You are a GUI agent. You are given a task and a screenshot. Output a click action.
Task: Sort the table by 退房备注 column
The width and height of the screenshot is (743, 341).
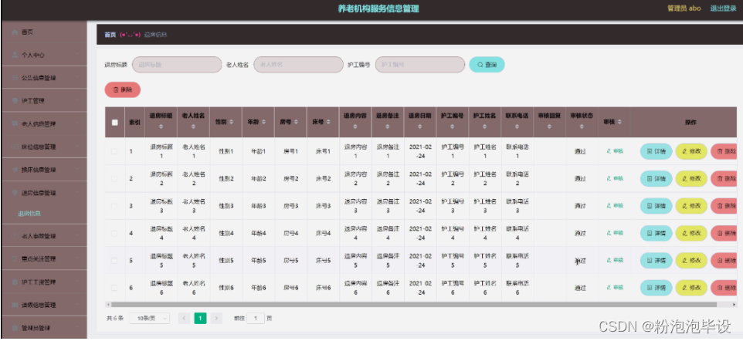(x=388, y=127)
